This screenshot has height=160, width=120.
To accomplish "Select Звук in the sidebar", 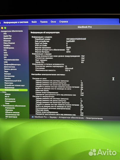I will [x=6, y=71].
